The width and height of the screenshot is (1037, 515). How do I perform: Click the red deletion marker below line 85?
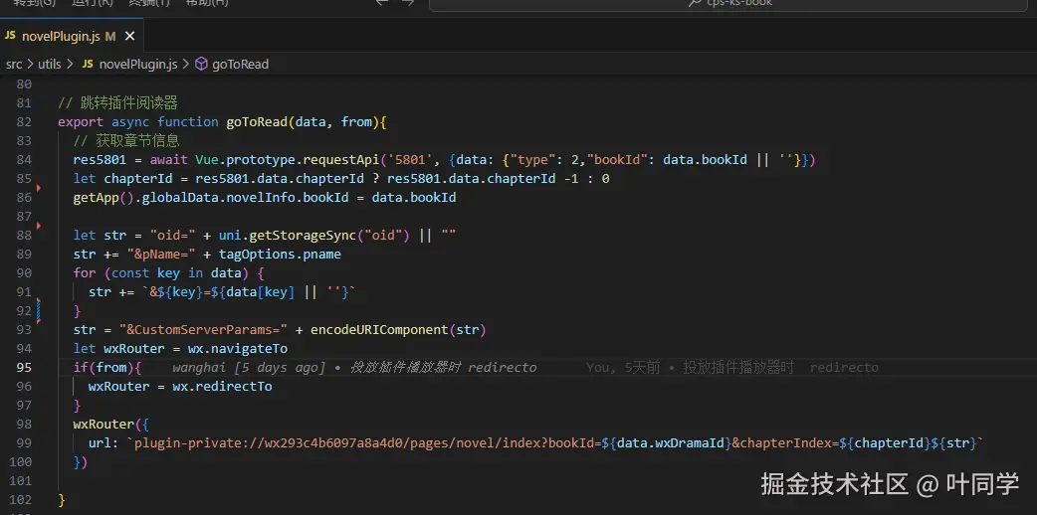click(x=39, y=189)
